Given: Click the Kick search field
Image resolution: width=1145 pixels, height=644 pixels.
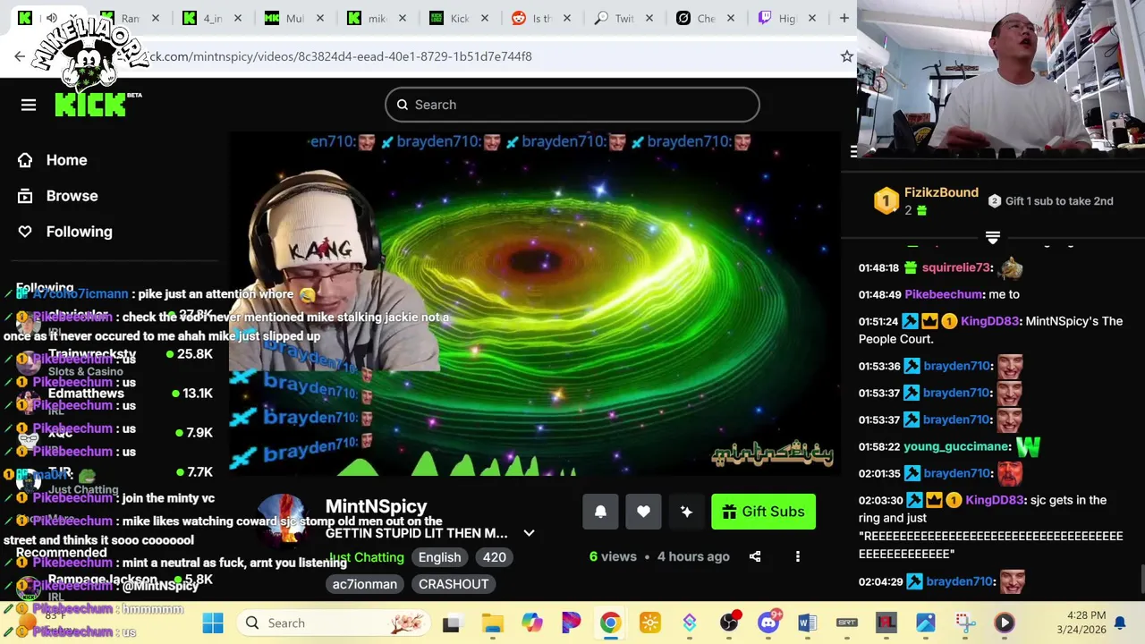Looking at the screenshot, I should coord(572,105).
